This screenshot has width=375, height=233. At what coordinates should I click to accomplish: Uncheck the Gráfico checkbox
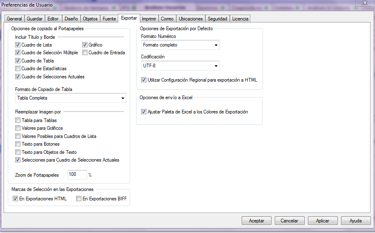(85, 44)
